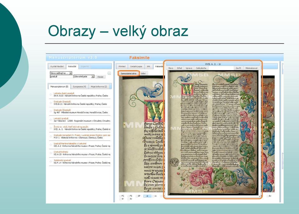The height and width of the screenshot is (214, 299).
Task: Align image right with Vpravo button
Action: coord(189,68)
